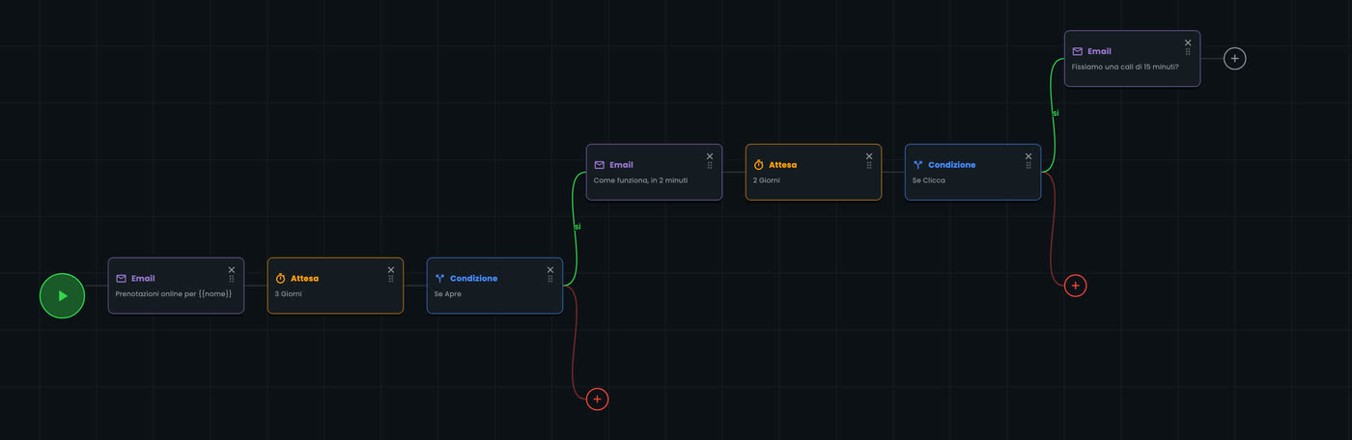Click 'sì' label on 'Se Clicca' branch
The height and width of the screenshot is (440, 1352).
[x=1056, y=113]
